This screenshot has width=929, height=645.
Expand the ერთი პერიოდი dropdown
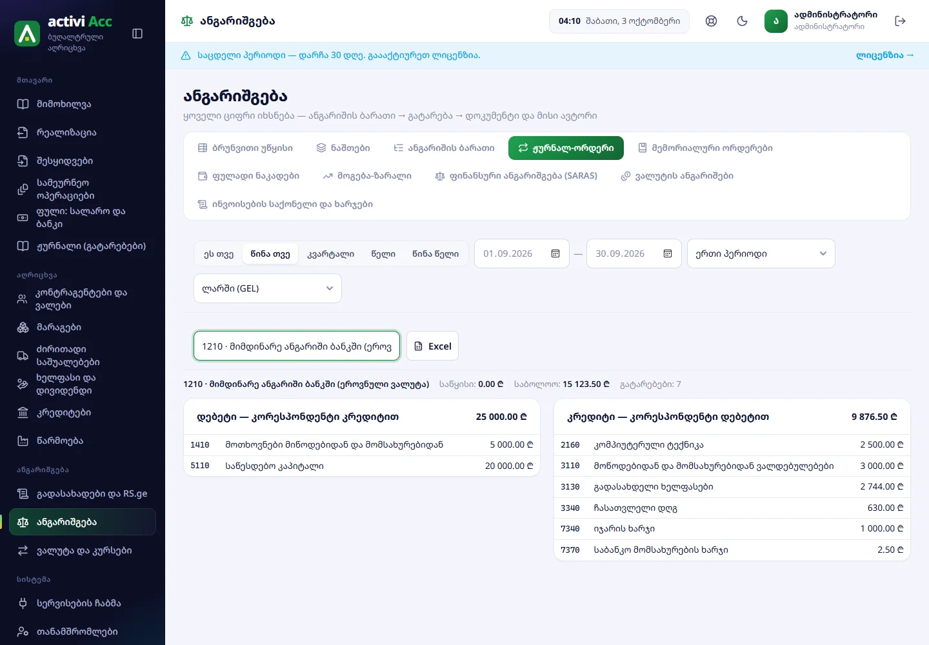pyautogui.click(x=761, y=253)
